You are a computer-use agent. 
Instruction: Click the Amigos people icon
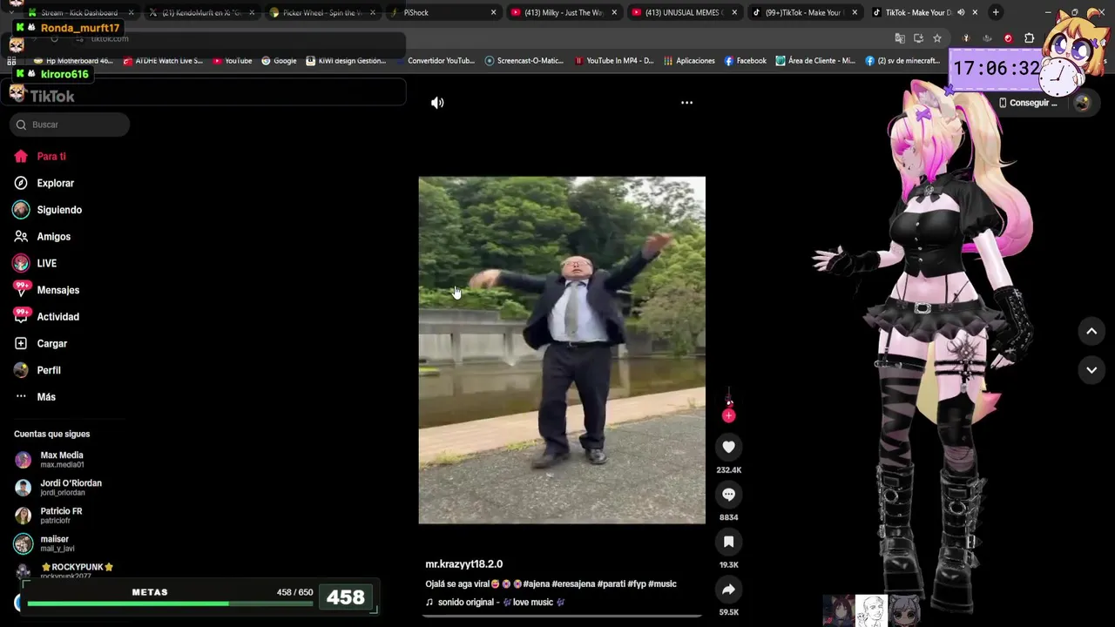[21, 236]
